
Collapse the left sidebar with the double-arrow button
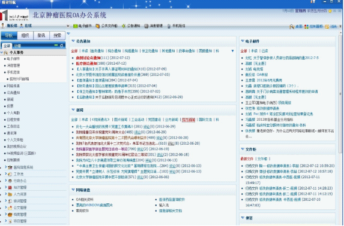coord(68,26)
